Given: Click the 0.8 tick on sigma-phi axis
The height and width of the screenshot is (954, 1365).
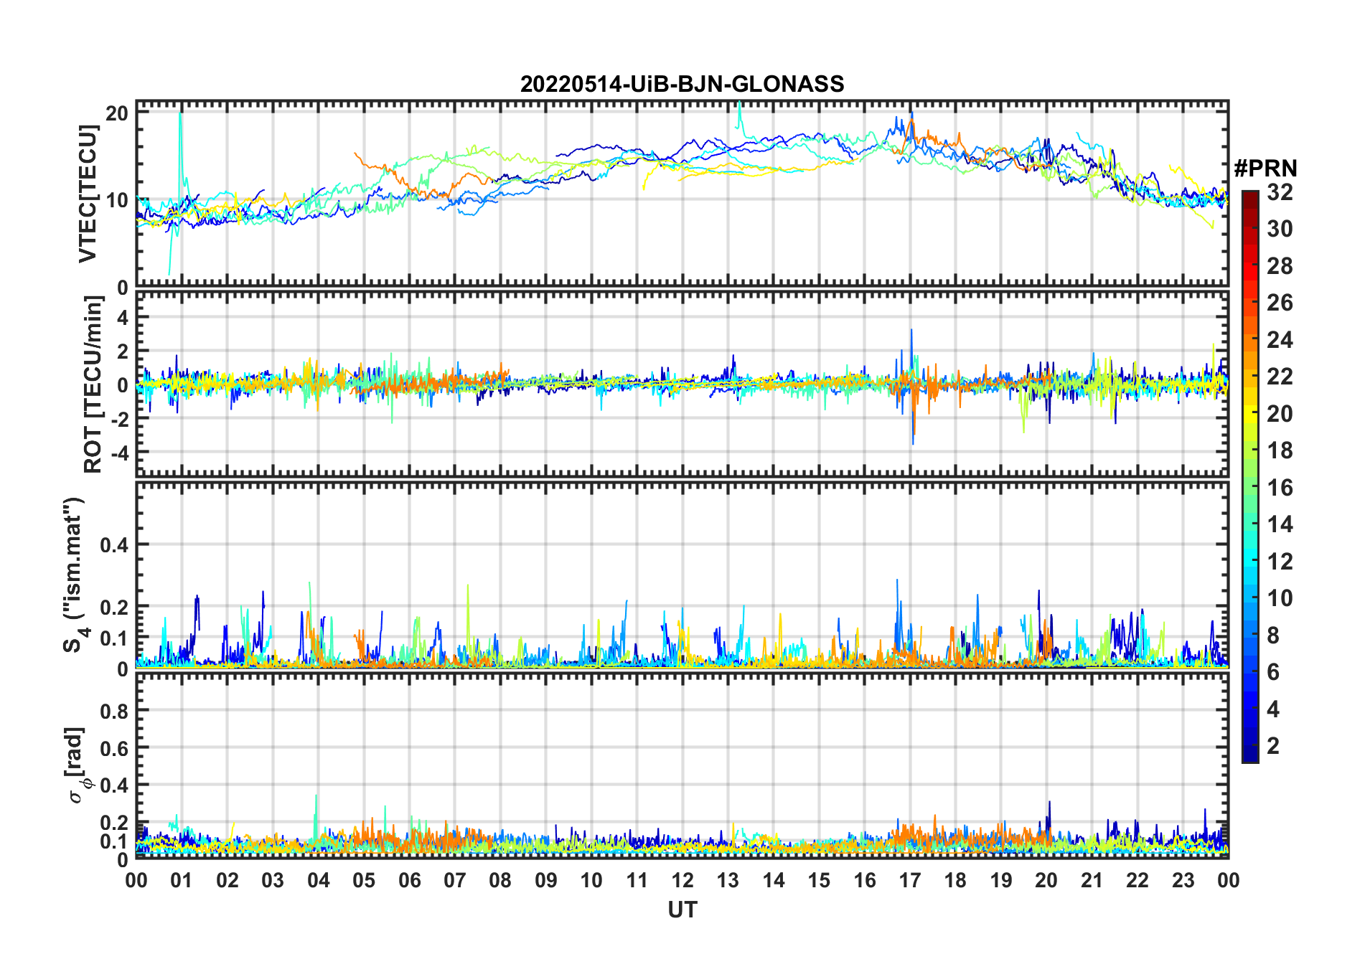Looking at the screenshot, I should 114,711.
